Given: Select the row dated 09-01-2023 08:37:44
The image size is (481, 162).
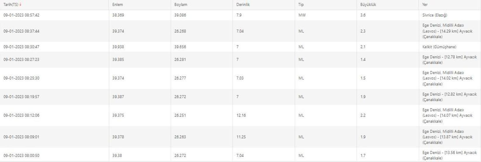Looking at the screenshot, I should click(241, 31).
